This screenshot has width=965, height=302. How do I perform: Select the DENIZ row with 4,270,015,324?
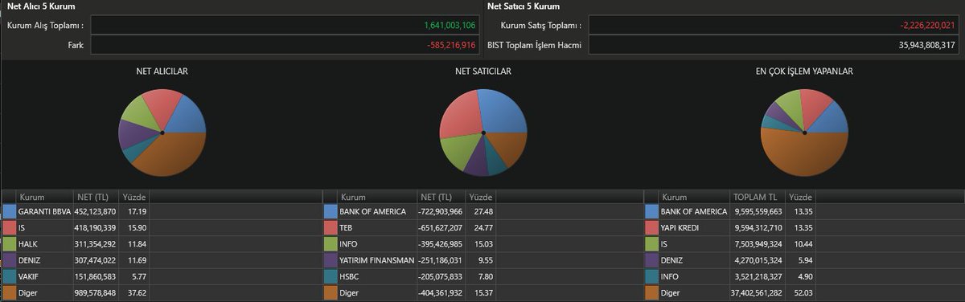click(804, 260)
